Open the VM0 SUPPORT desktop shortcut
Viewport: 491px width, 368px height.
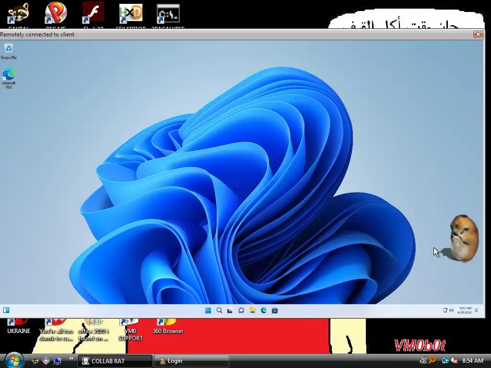[130, 331]
